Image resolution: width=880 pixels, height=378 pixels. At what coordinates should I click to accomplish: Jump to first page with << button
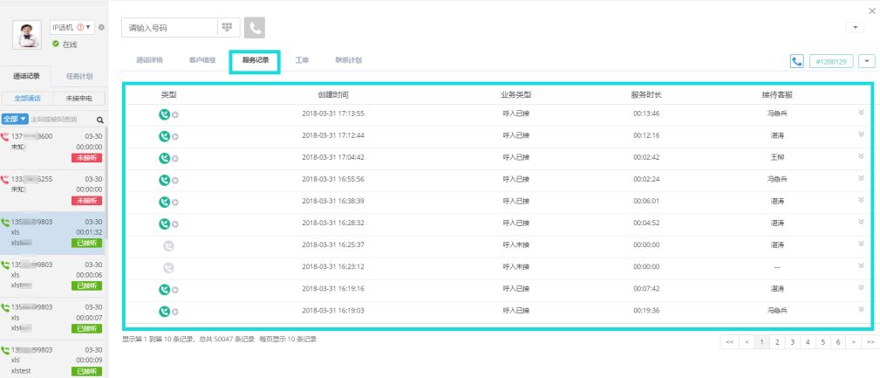[730, 341]
